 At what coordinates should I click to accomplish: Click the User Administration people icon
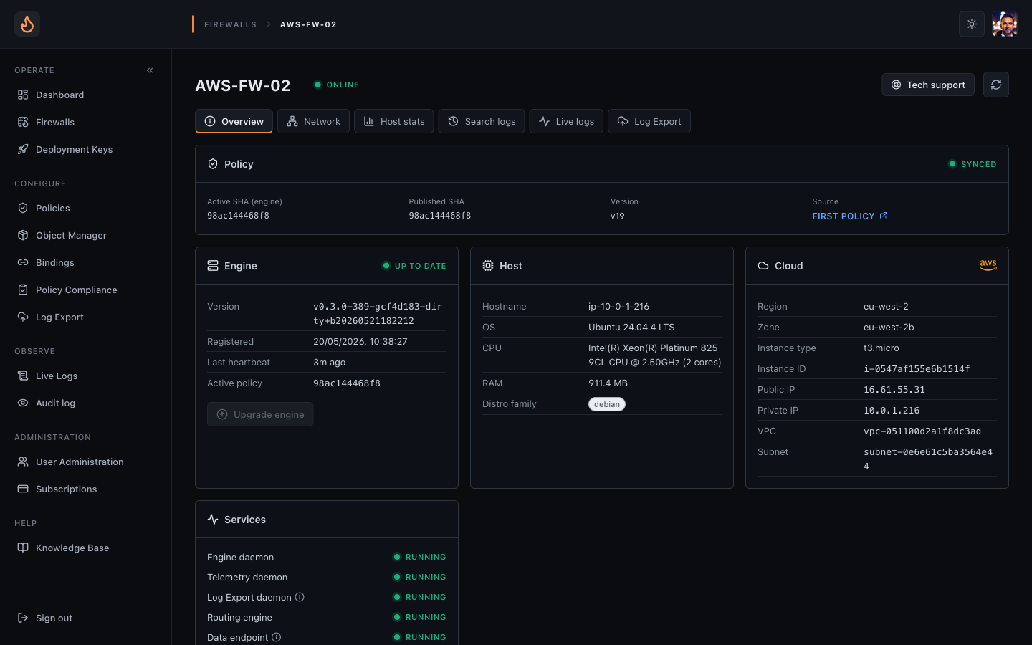tap(23, 462)
